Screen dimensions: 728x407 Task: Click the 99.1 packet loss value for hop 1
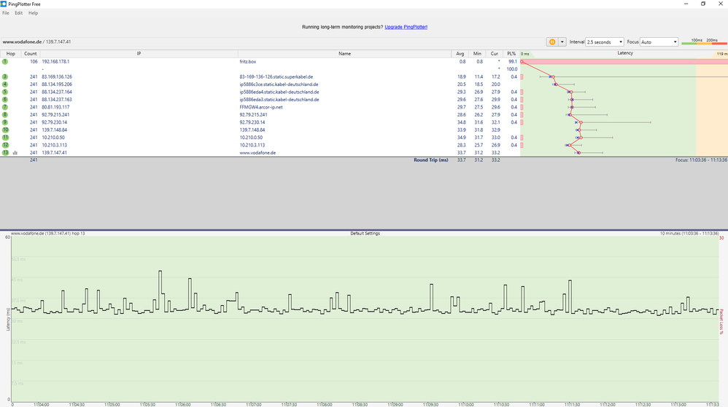513,61
